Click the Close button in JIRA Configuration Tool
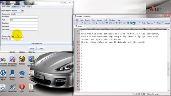The width and height of the screenshot is (171, 96). click(41, 49)
